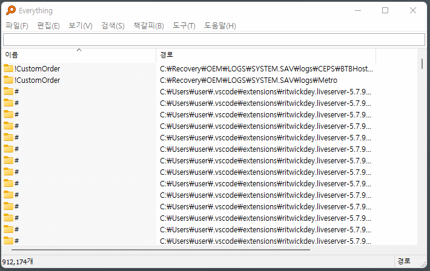Sort results by the 경로 column header

pyautogui.click(x=266, y=55)
